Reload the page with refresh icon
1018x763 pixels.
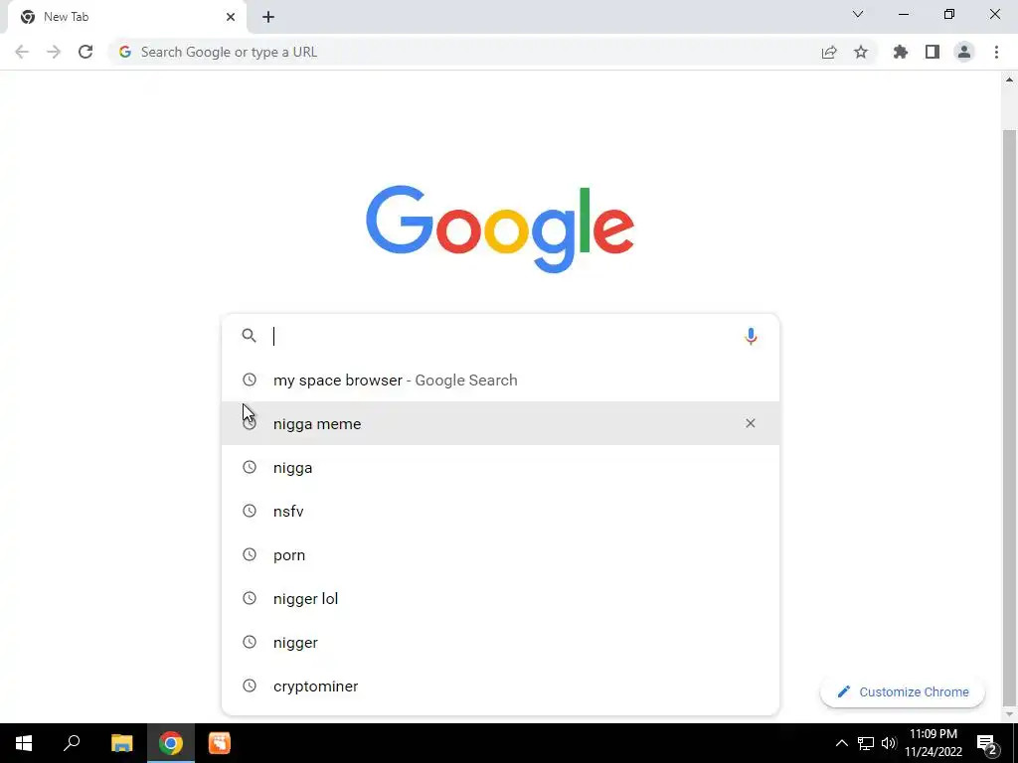(85, 52)
